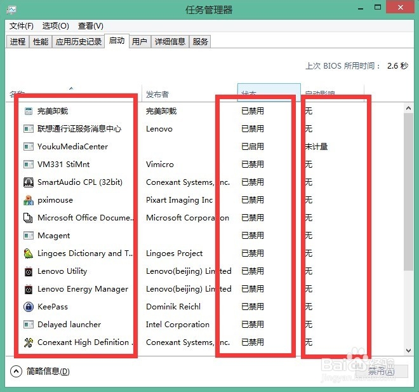
Task: Click 简略信息(D) label
Action: (48, 372)
